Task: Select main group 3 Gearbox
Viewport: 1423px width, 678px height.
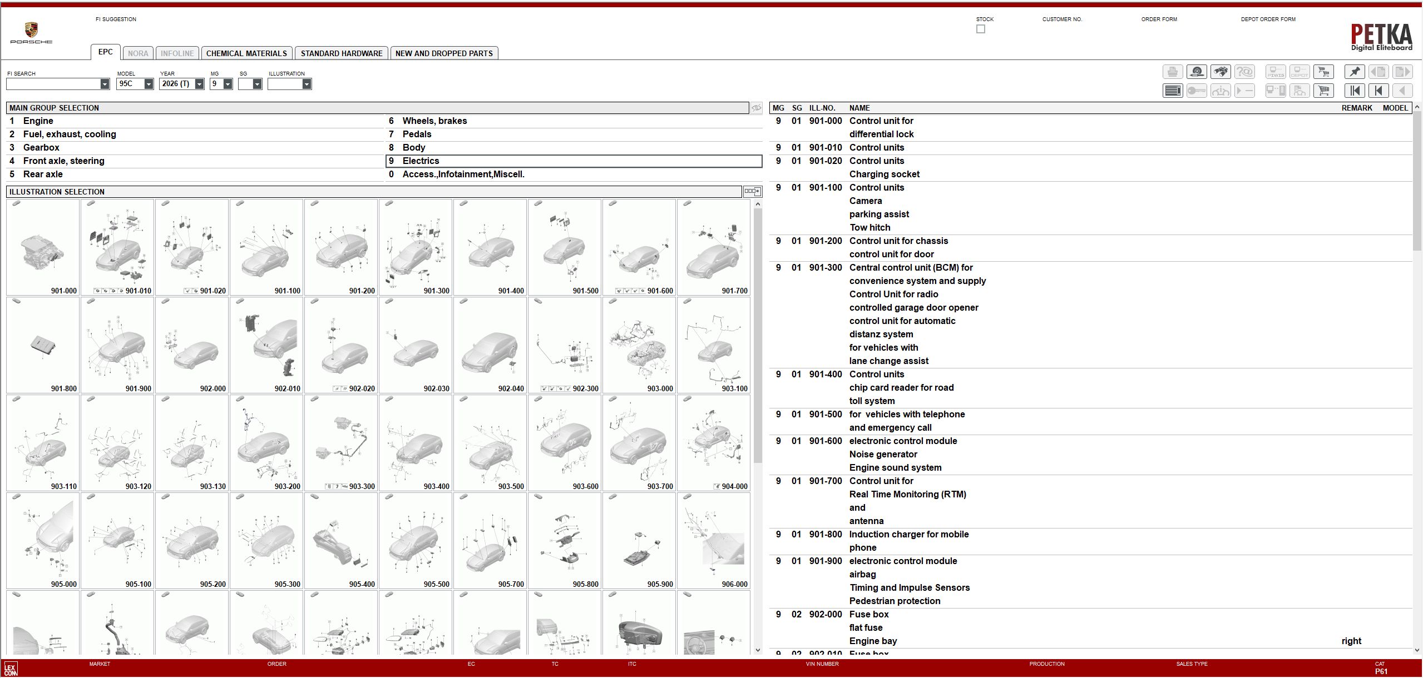Action: coord(195,148)
